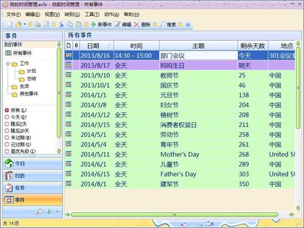Click the Copy toolbar icon

pyautogui.click(x=70, y=24)
